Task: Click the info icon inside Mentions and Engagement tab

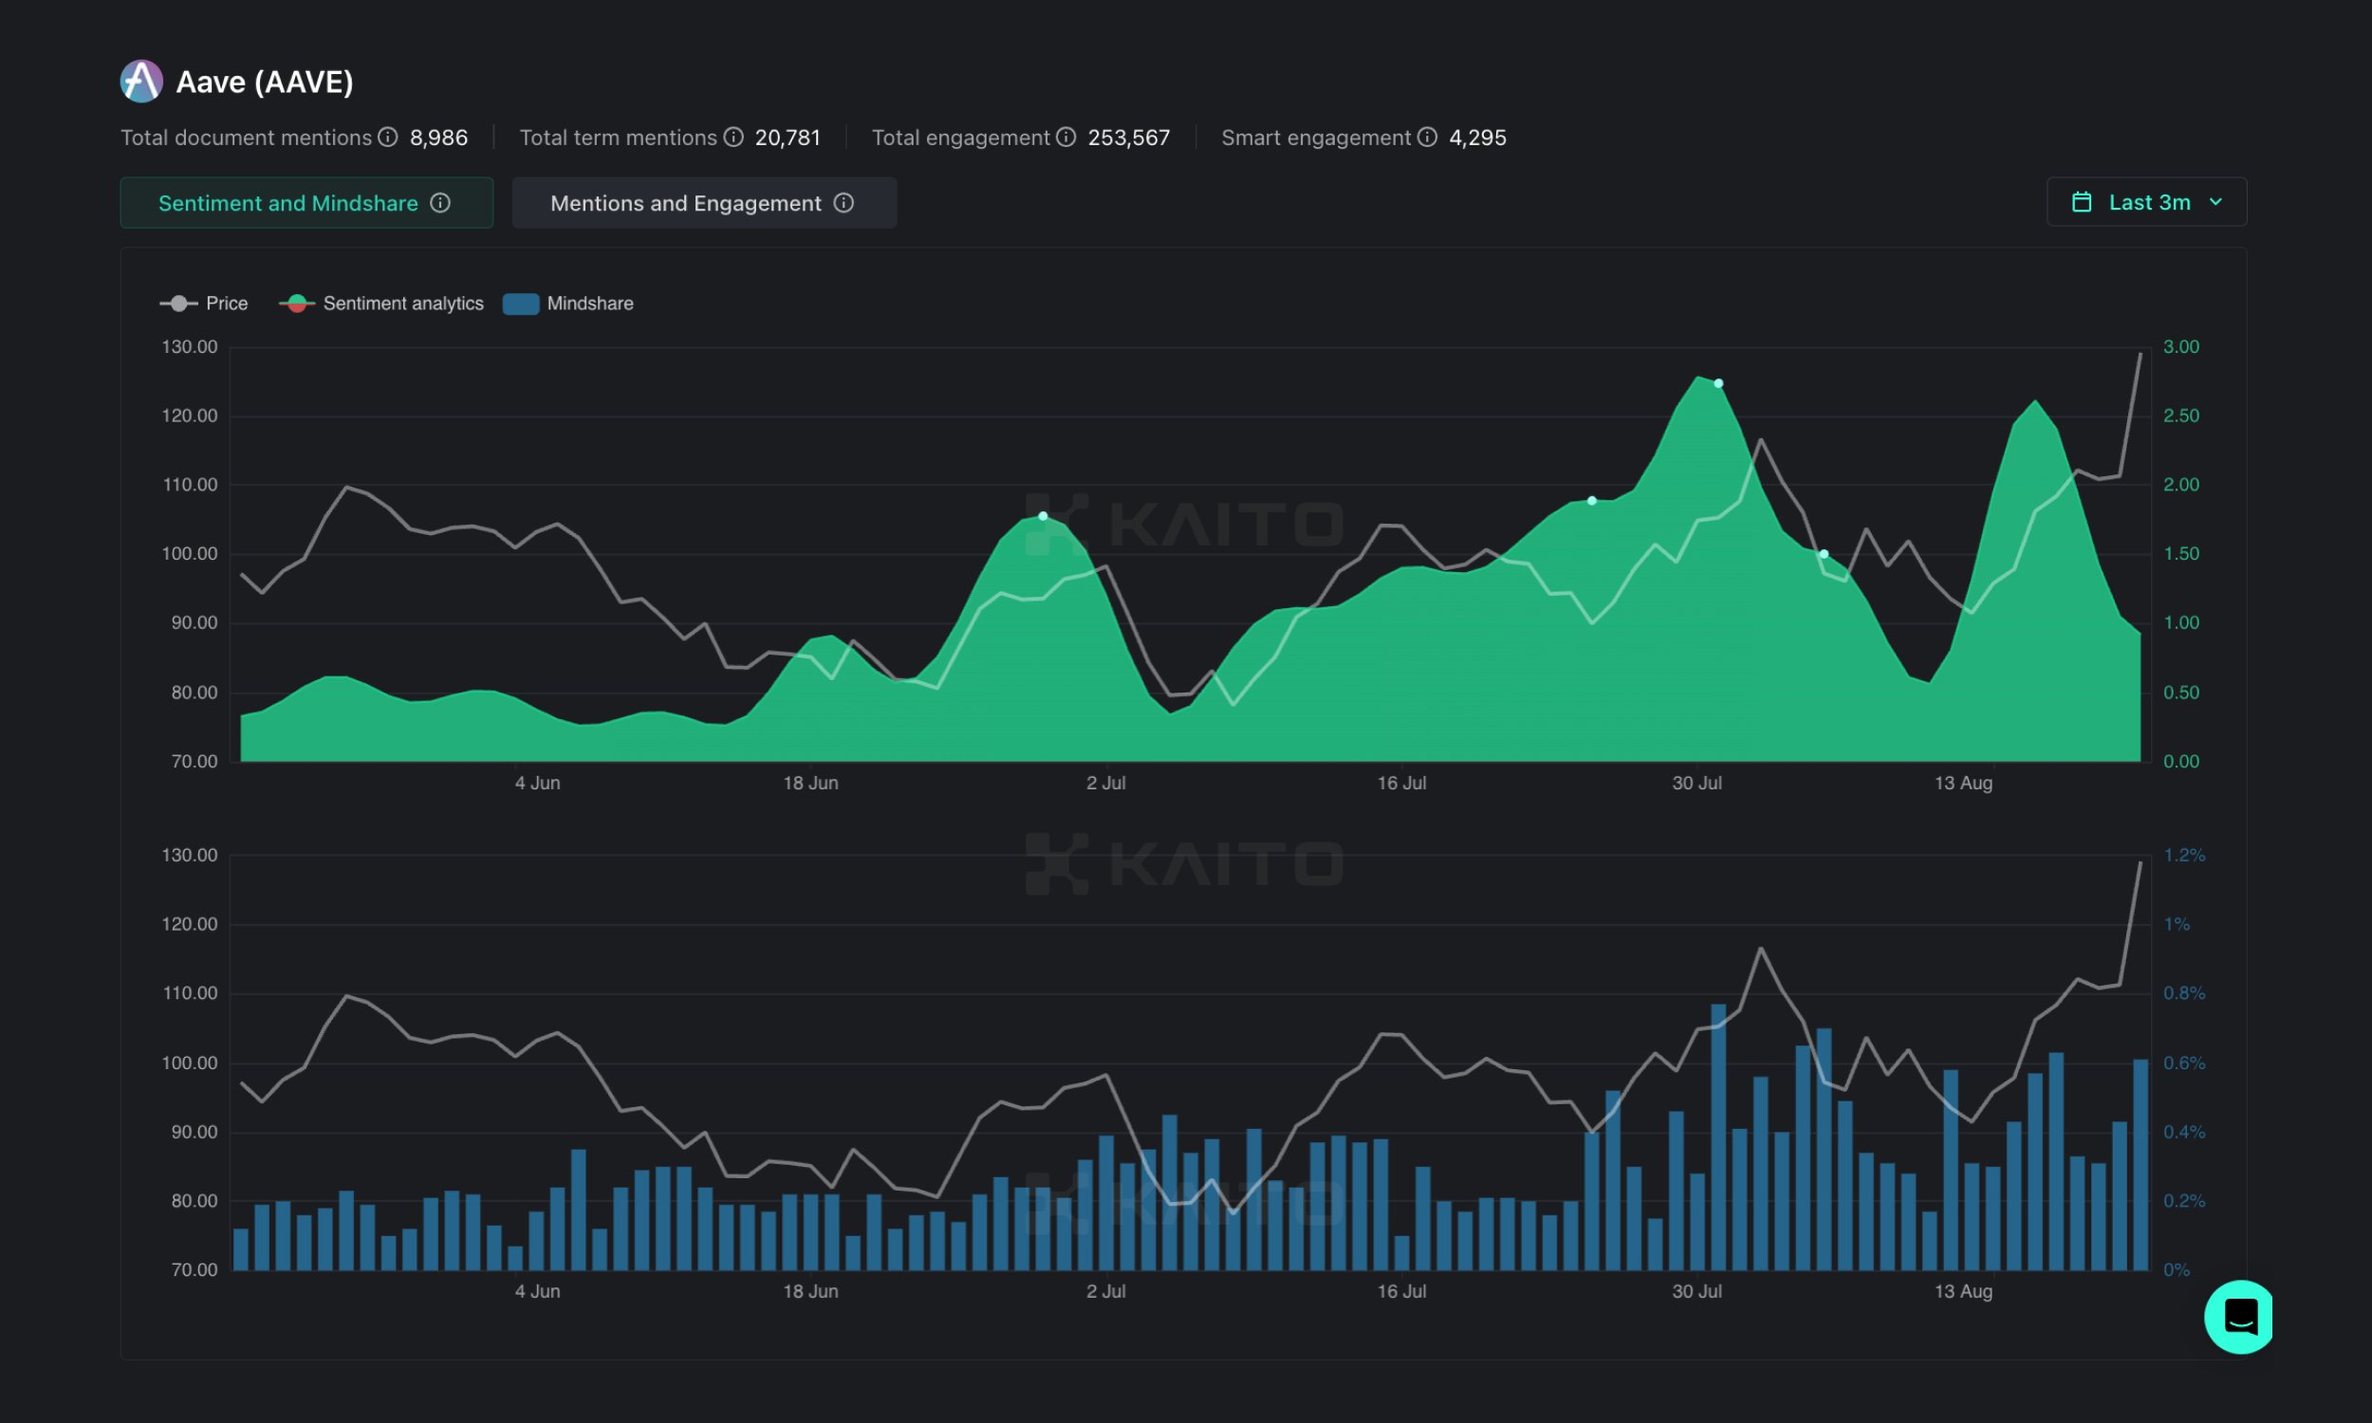Action: pyautogui.click(x=843, y=202)
